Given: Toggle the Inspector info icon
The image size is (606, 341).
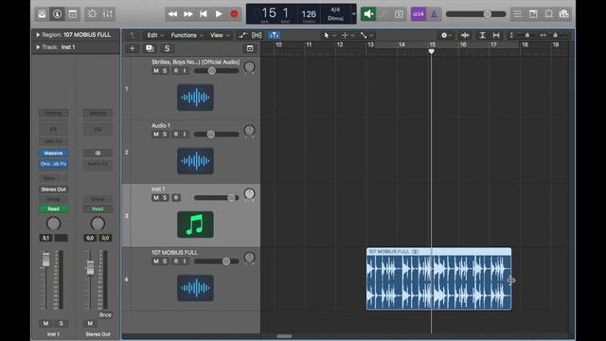Looking at the screenshot, I should point(57,14).
